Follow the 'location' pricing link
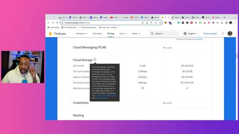This screenshot has width=239, height=134. (199, 39)
